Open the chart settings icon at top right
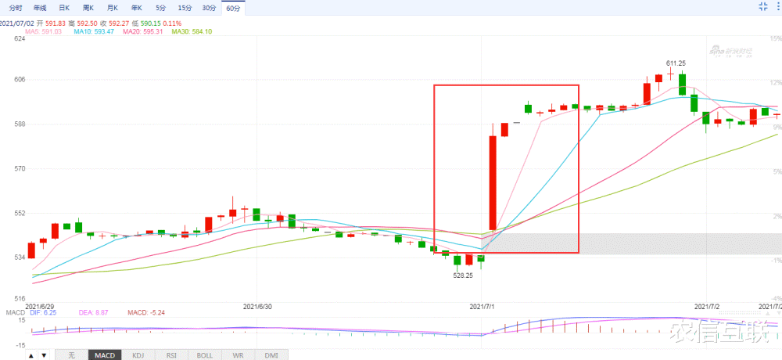This screenshot has width=782, height=360. pos(777,6)
